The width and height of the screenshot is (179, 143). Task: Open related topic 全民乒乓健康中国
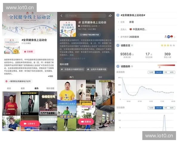pos(97,69)
